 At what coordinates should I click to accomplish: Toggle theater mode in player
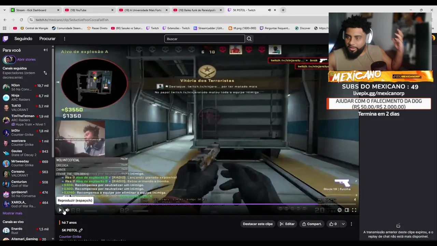pyautogui.click(x=347, y=210)
